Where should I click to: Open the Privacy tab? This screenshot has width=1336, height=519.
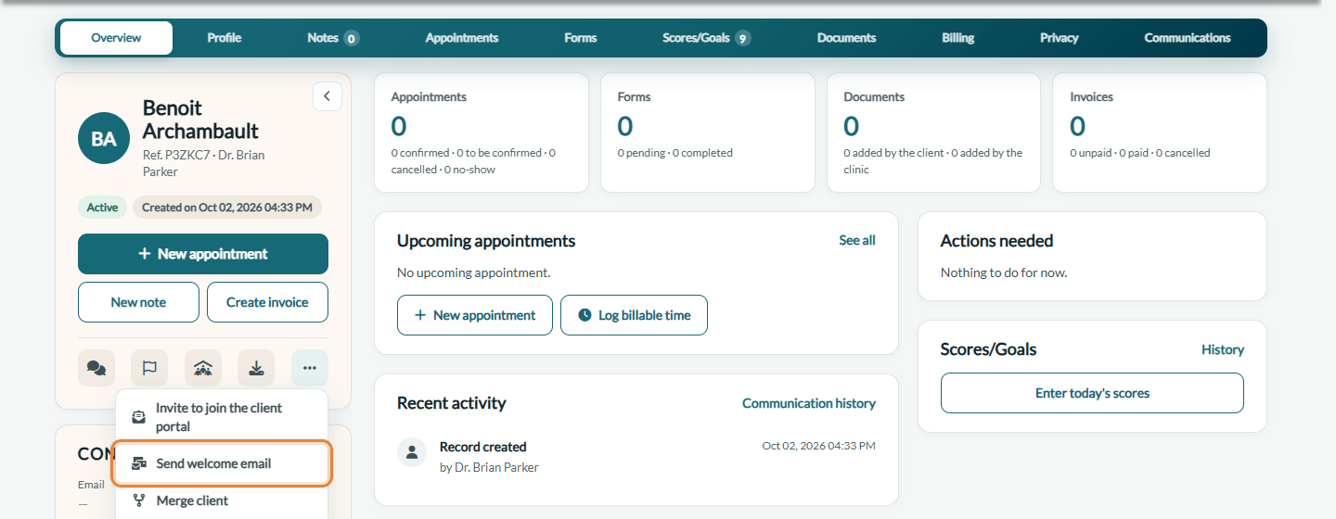[x=1059, y=38]
